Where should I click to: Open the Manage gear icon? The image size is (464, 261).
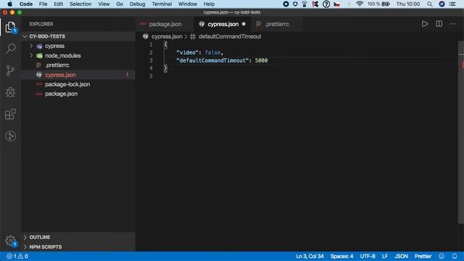tap(10, 241)
